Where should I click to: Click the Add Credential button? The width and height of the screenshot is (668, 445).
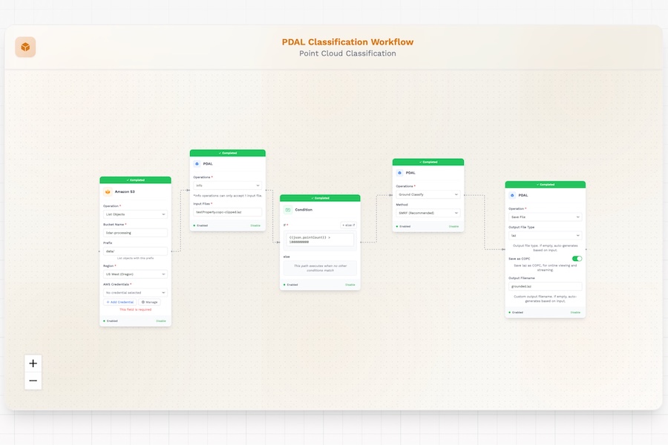tap(120, 302)
